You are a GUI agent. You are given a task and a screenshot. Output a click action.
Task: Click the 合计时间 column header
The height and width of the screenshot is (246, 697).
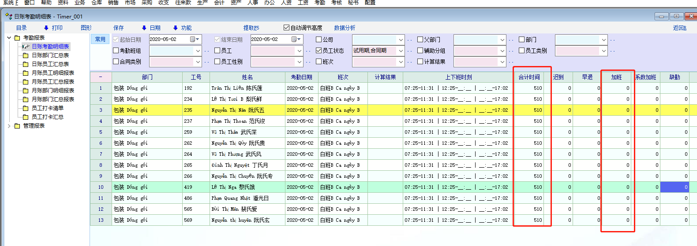point(529,77)
